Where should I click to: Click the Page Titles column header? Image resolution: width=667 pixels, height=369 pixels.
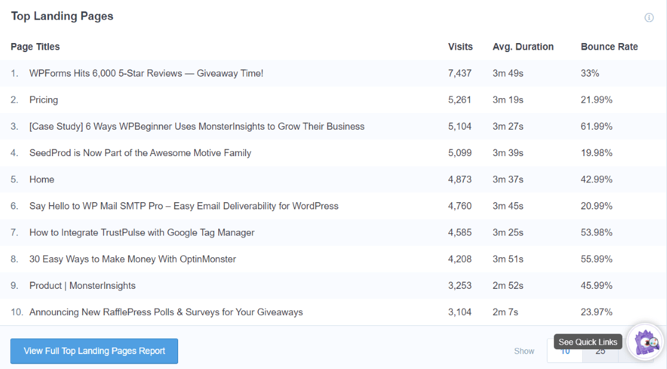click(34, 47)
